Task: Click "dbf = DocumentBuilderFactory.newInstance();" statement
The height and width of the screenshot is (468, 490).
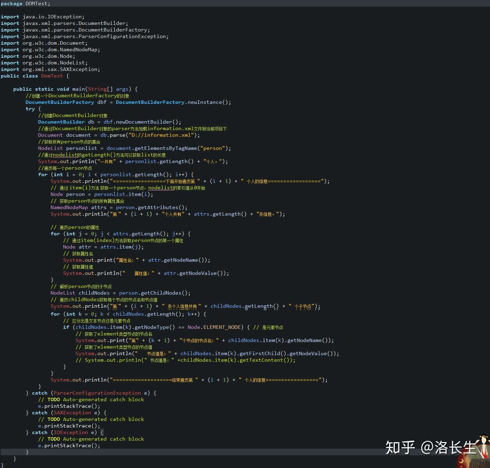Action: click(164, 102)
